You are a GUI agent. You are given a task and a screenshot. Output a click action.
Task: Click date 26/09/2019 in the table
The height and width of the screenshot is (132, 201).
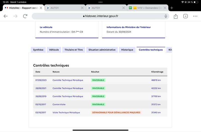click(x=41, y=96)
